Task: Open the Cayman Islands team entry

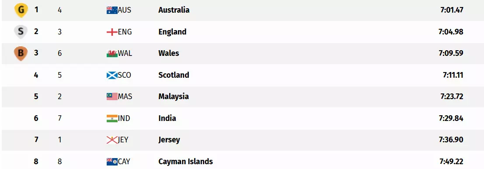Action: point(185,161)
